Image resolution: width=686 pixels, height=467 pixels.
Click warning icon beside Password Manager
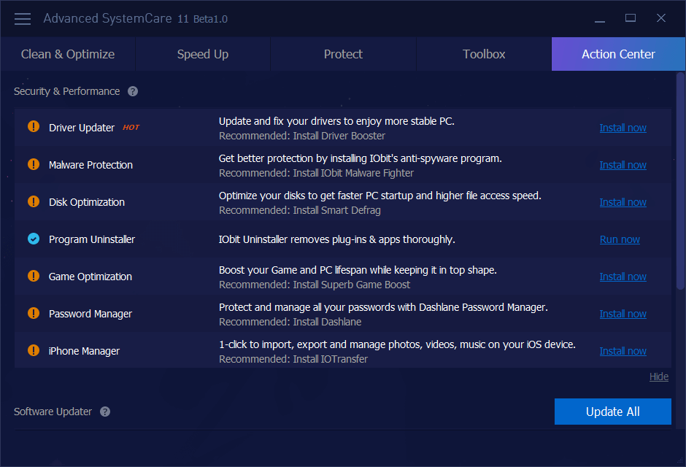(34, 313)
